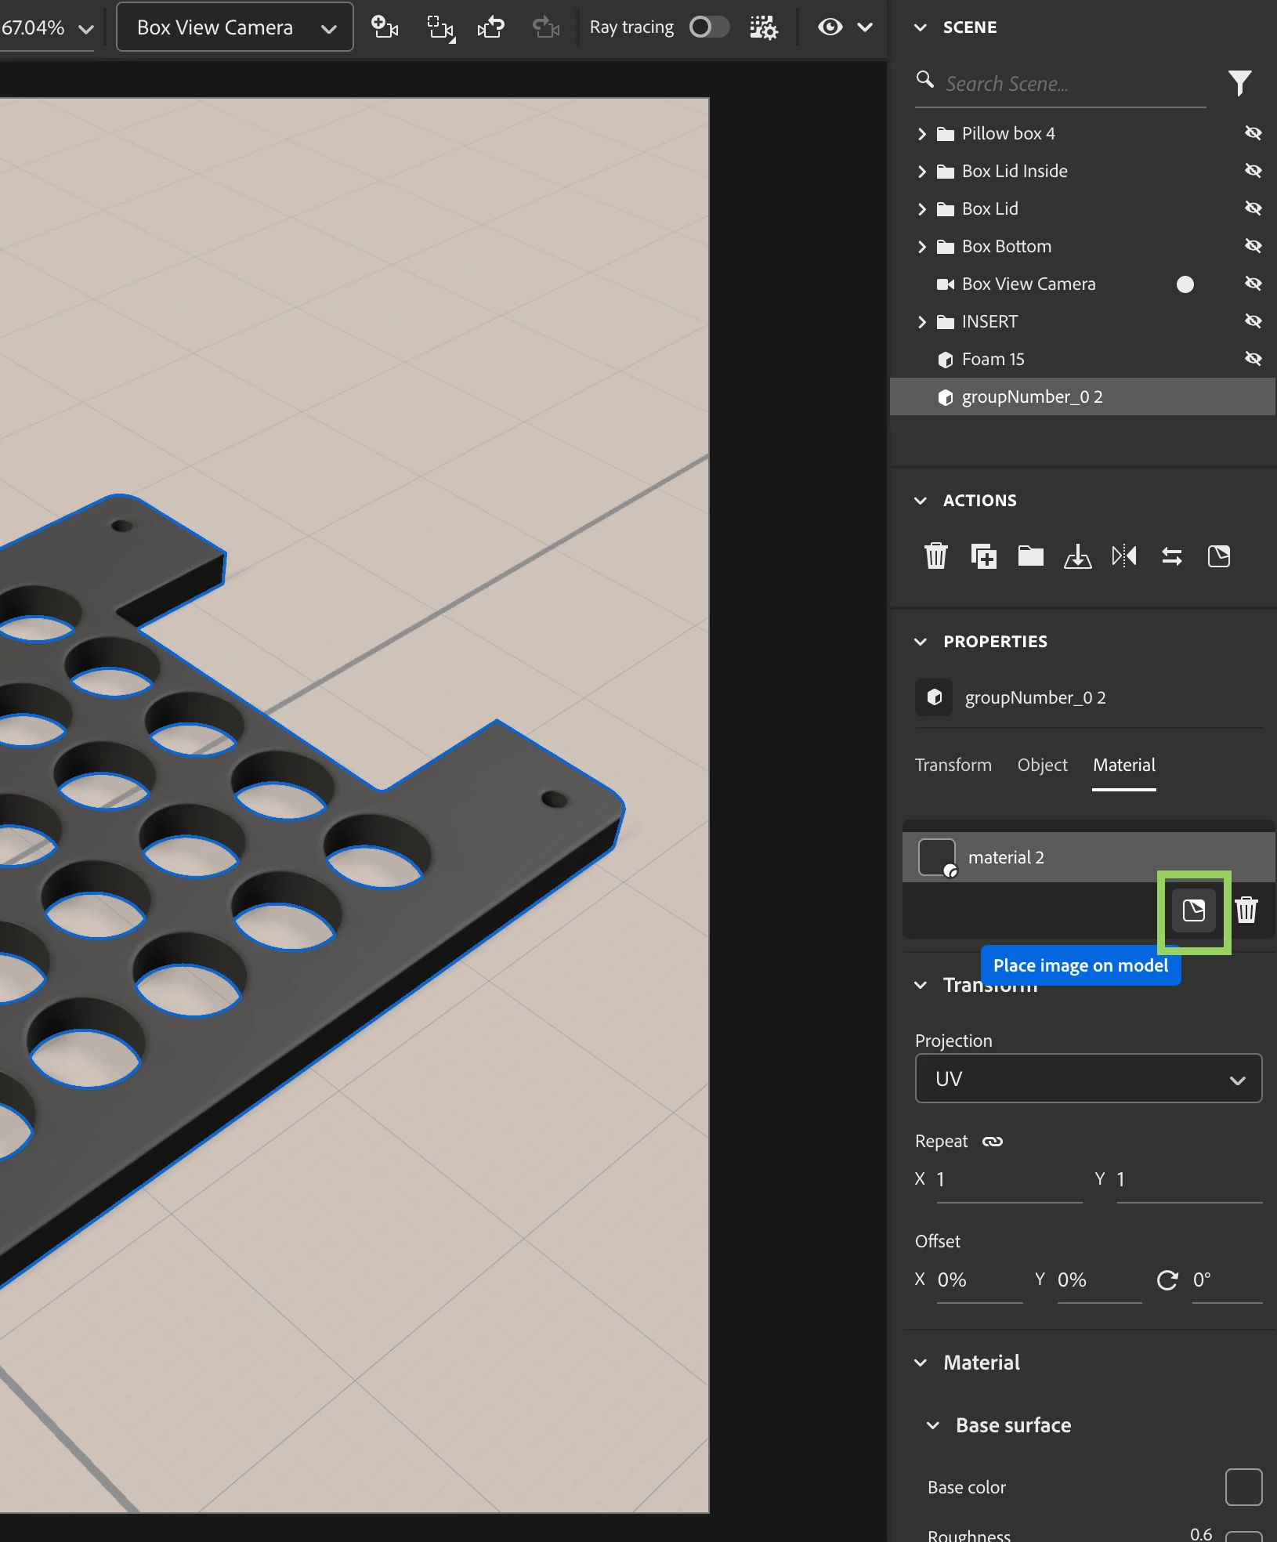Open the render settings gear icon
This screenshot has width=1277, height=1542.
click(x=763, y=27)
